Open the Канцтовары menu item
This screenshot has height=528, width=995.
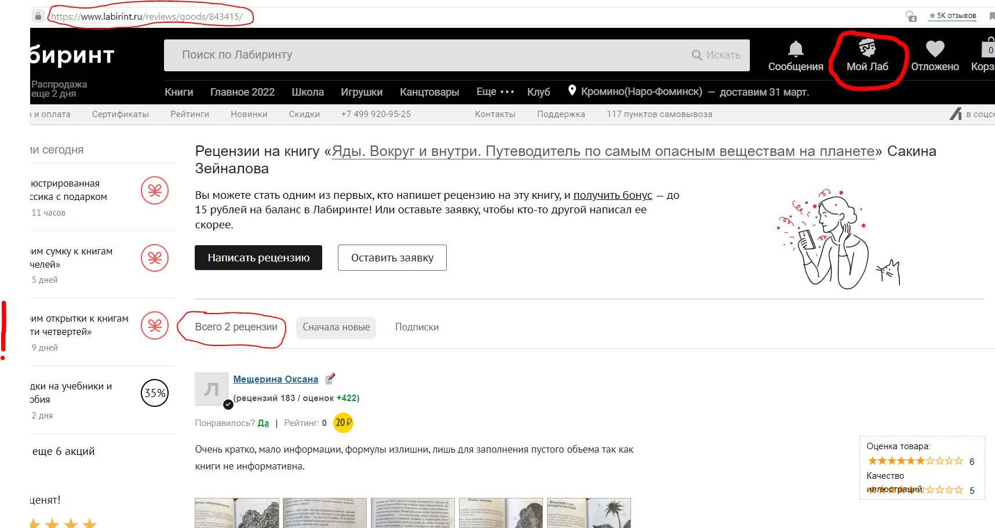coord(429,92)
